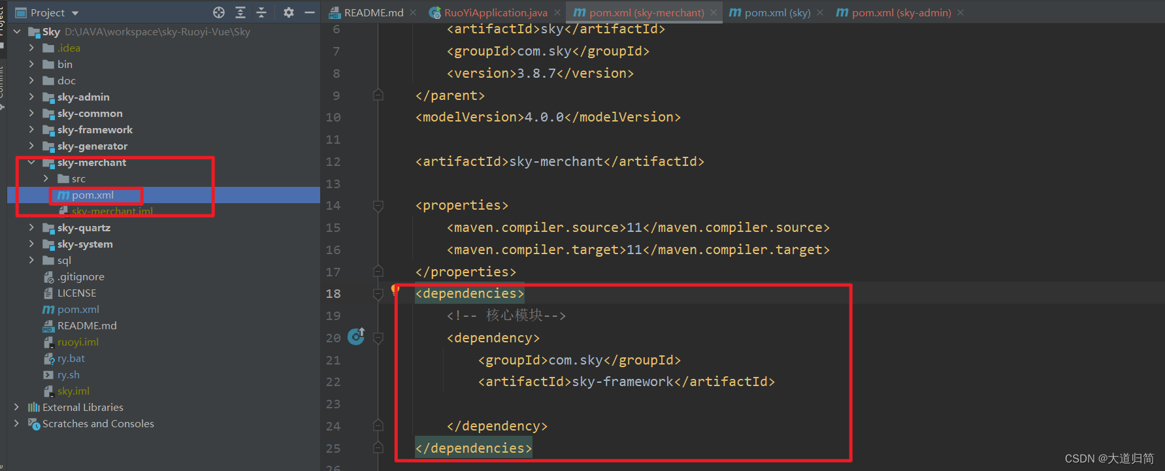1165x471 pixels.
Task: Fold the properties block at line 14
Action: (378, 206)
